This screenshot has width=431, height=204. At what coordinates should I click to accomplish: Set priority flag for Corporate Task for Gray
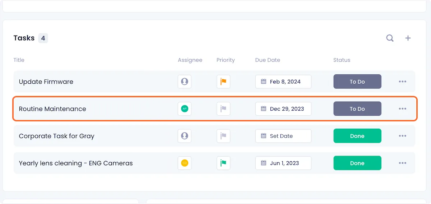click(223, 136)
